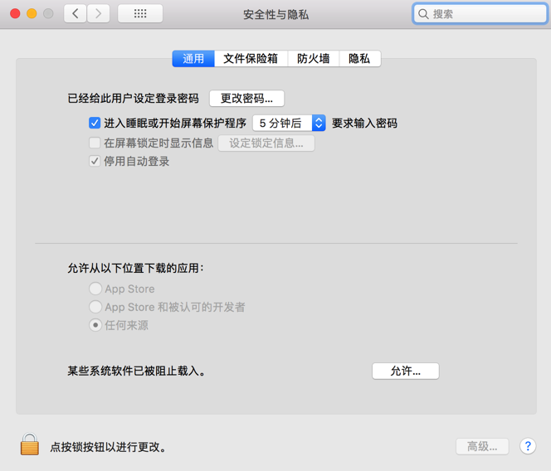Select the 任何来源 radio button
Viewport: 551px width, 471px height.
pos(95,325)
